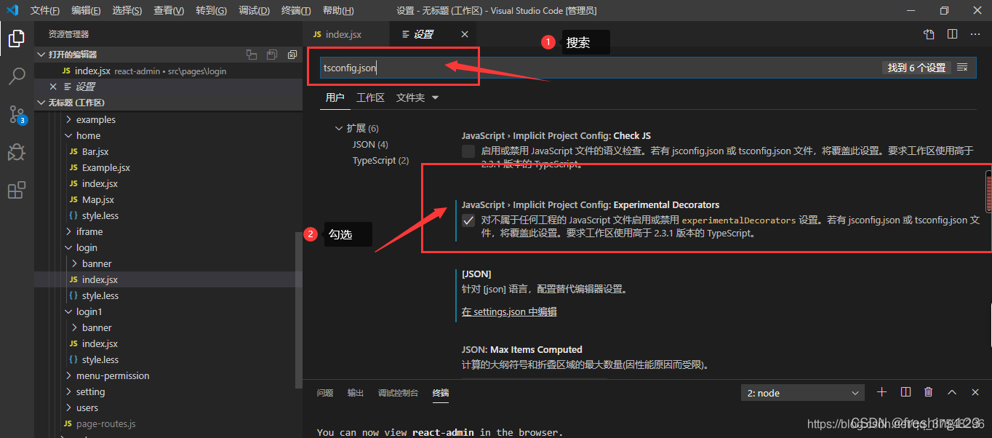992x438 pixels.
Task: Open the 编辑(E) menu
Action: point(87,10)
